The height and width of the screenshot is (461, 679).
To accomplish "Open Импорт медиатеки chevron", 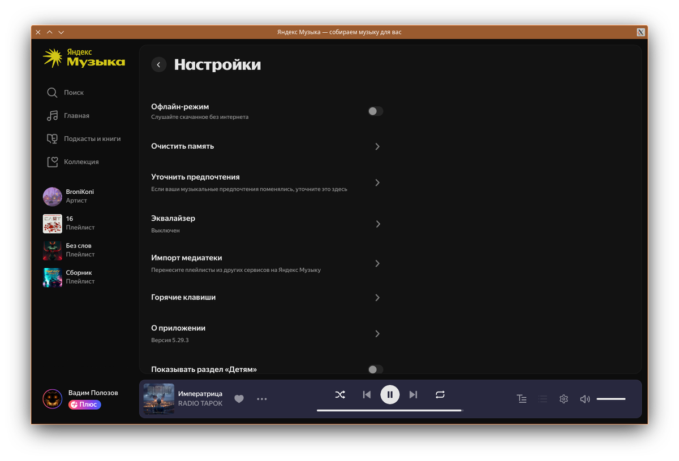I will click(377, 263).
